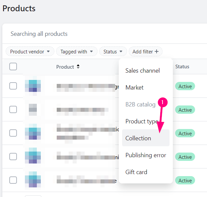
Task: Check the first product row checkbox
Action: pyautogui.click(x=13, y=86)
